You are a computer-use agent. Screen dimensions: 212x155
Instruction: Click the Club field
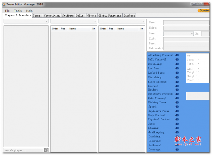pyautogui.click(x=186, y=39)
